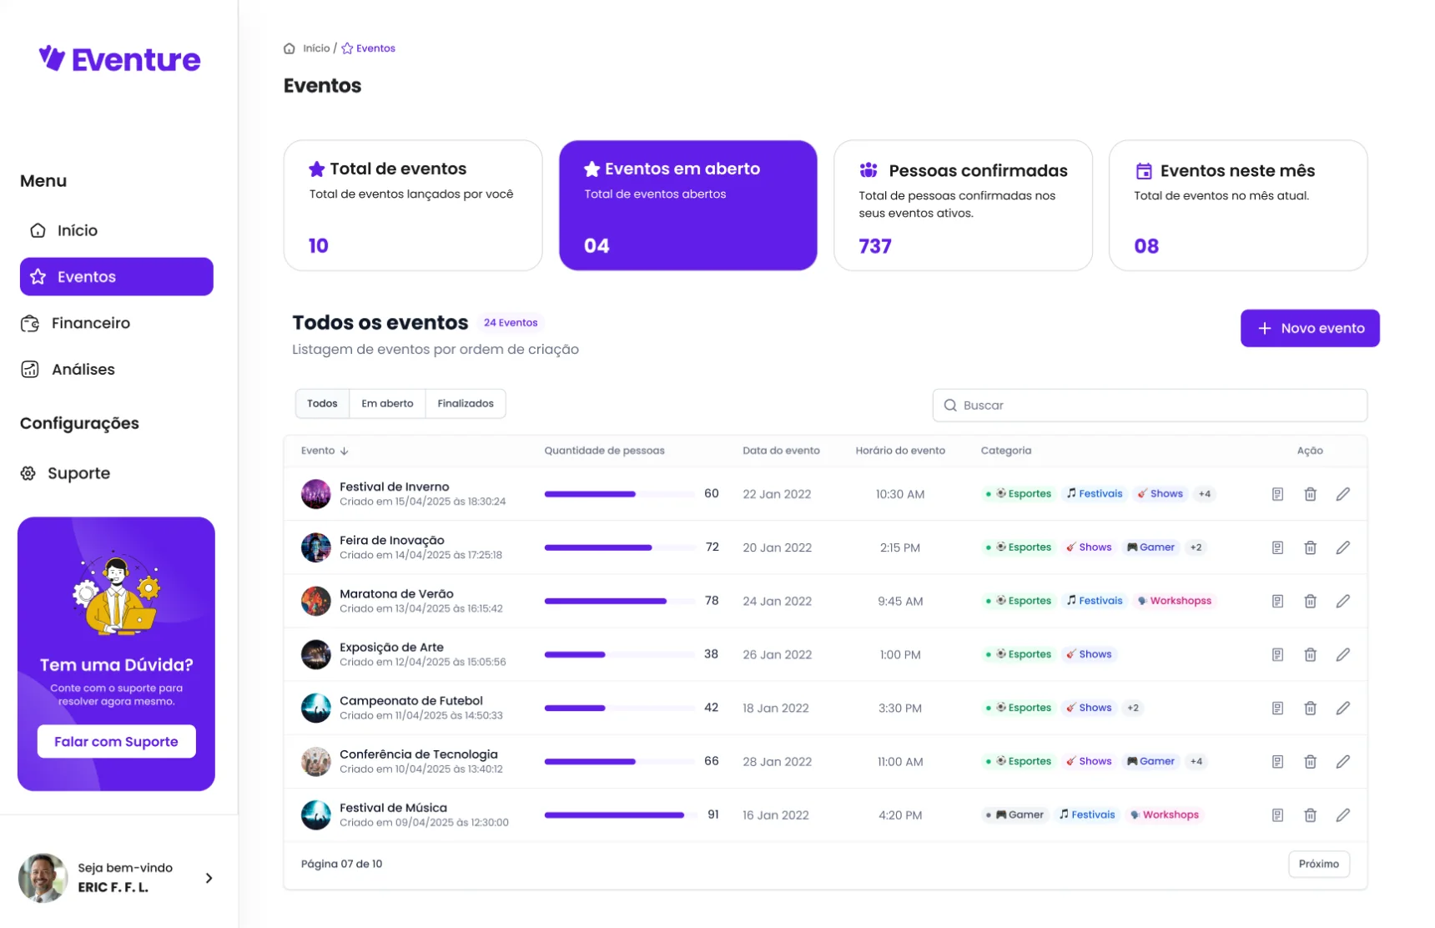This screenshot has height=928, width=1435.
Task: Click the Eventure logo
Action: click(x=119, y=59)
